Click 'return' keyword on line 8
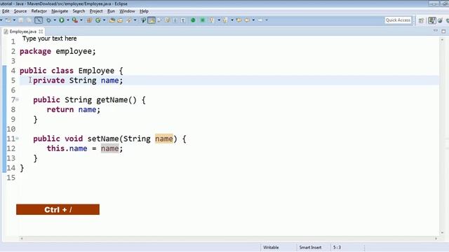The height and width of the screenshot is (252, 449). [x=60, y=110]
